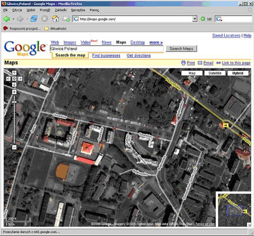254x236 pixels.
Task: Click the grey forward arrow button
Action: (21, 19)
